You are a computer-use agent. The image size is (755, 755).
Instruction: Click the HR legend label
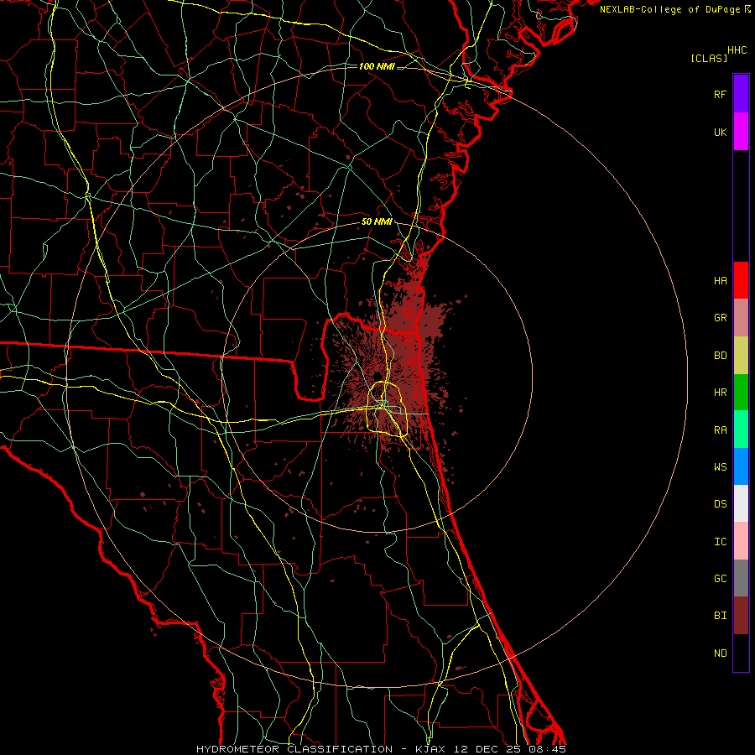720,393
